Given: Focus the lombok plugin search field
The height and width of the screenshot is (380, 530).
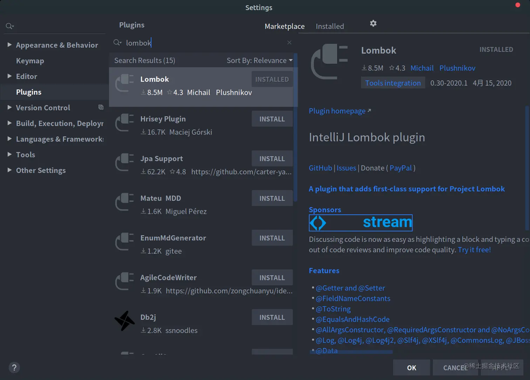Looking at the screenshot, I should click(203, 43).
